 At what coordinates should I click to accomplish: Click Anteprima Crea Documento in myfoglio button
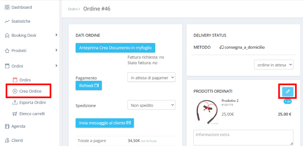coord(115,48)
